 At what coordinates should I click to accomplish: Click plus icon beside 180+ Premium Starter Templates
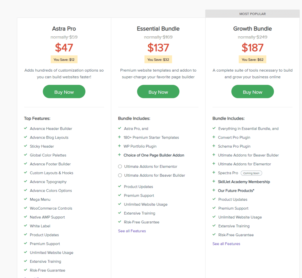click(x=119, y=137)
